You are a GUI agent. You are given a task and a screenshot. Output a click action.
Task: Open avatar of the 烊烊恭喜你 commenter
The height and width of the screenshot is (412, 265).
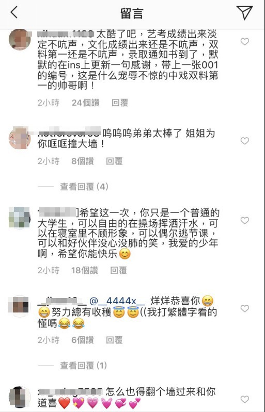[x=20, y=306]
